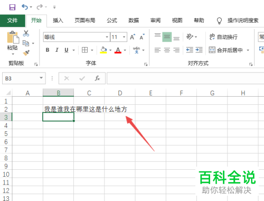Open the Insert Function fx dialog
The image size is (264, 201).
(97, 78)
